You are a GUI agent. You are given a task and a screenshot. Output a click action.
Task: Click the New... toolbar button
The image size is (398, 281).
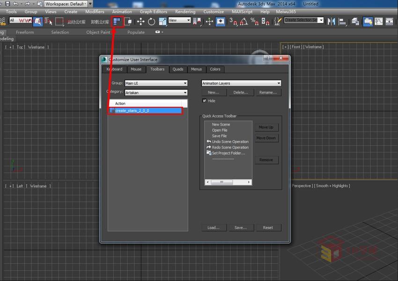point(214,92)
